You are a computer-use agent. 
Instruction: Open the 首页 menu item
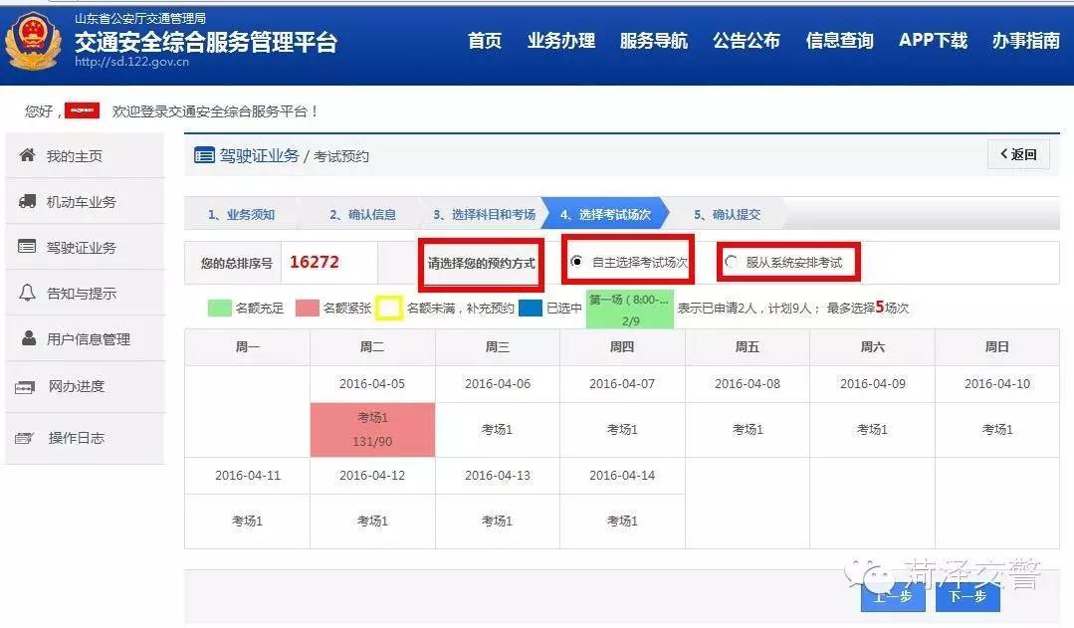pyautogui.click(x=484, y=42)
